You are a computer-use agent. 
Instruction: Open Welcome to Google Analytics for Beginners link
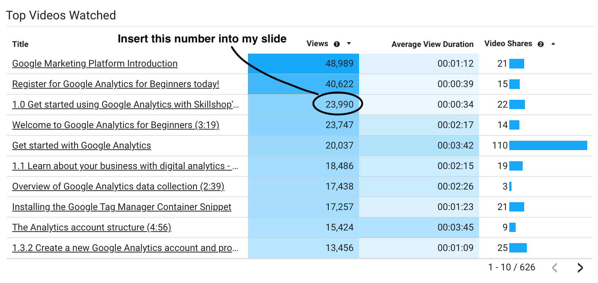click(116, 125)
